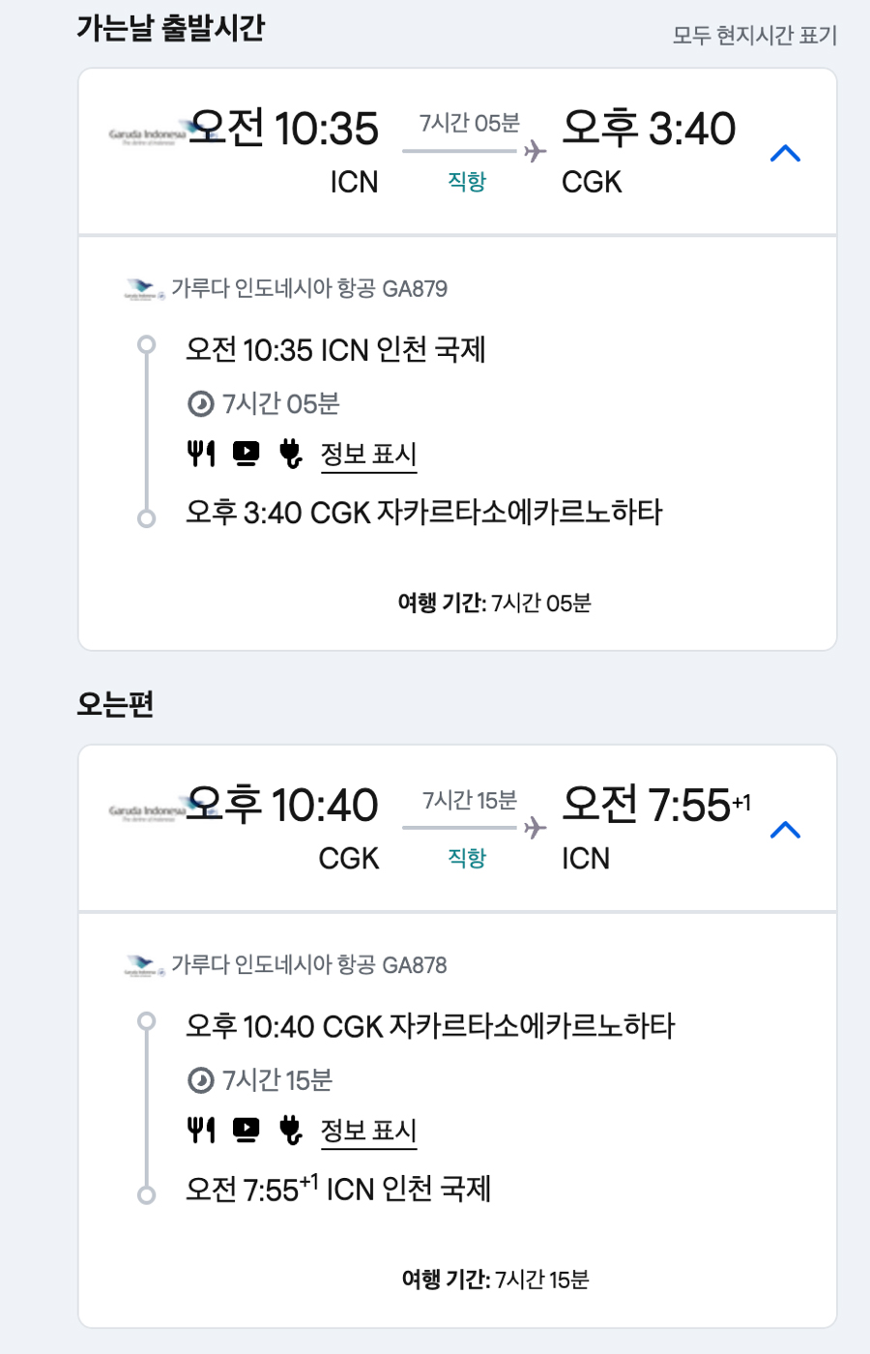Click the Garuda Indonesia logo beside GA879

tap(144, 288)
